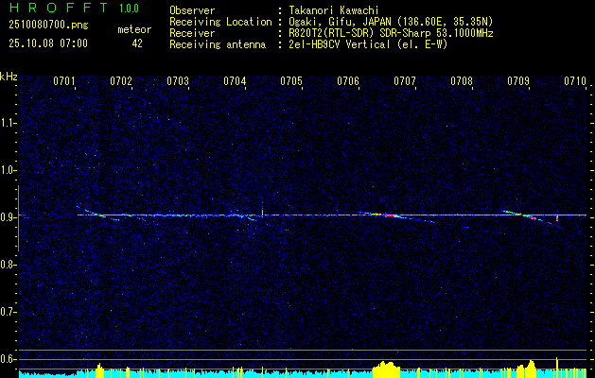
Task: Click the 0708 time marker
Action: (x=462, y=81)
